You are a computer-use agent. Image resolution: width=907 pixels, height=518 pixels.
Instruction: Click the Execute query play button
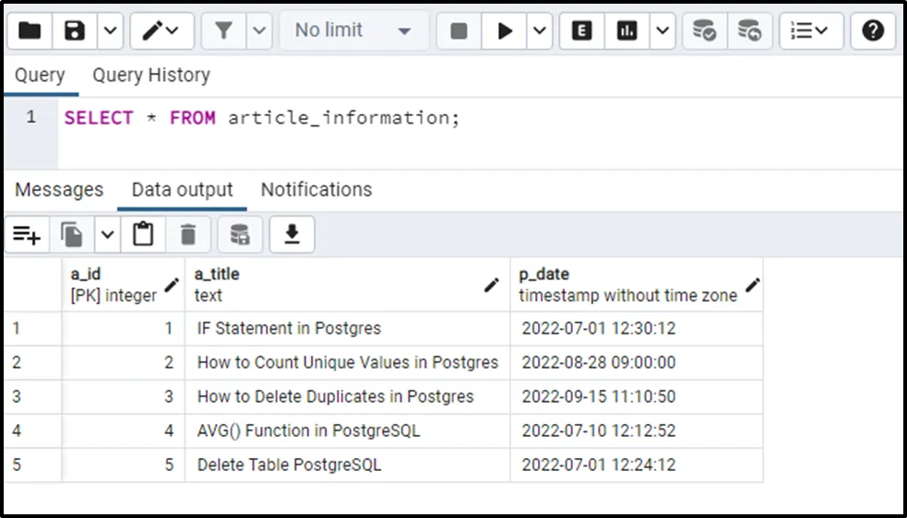click(x=505, y=30)
